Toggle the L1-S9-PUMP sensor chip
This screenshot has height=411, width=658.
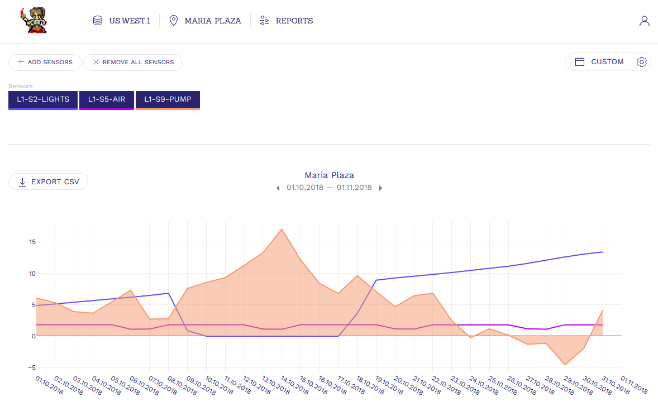pyautogui.click(x=168, y=100)
